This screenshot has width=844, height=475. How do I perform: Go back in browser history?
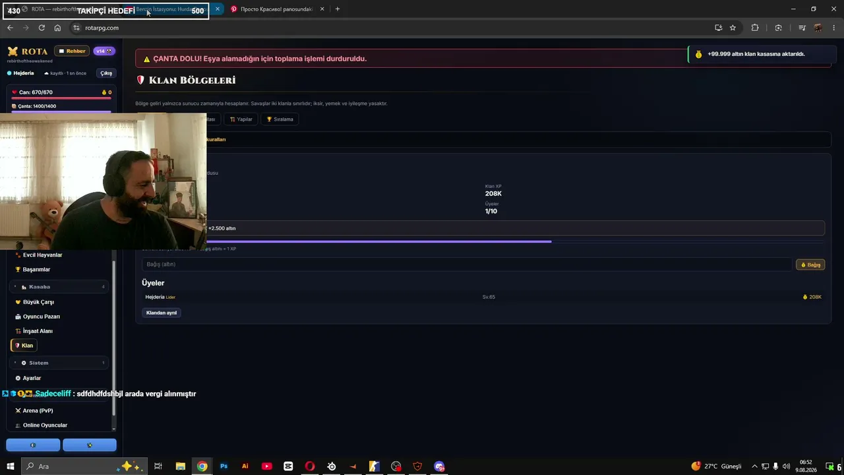pyautogui.click(x=10, y=28)
